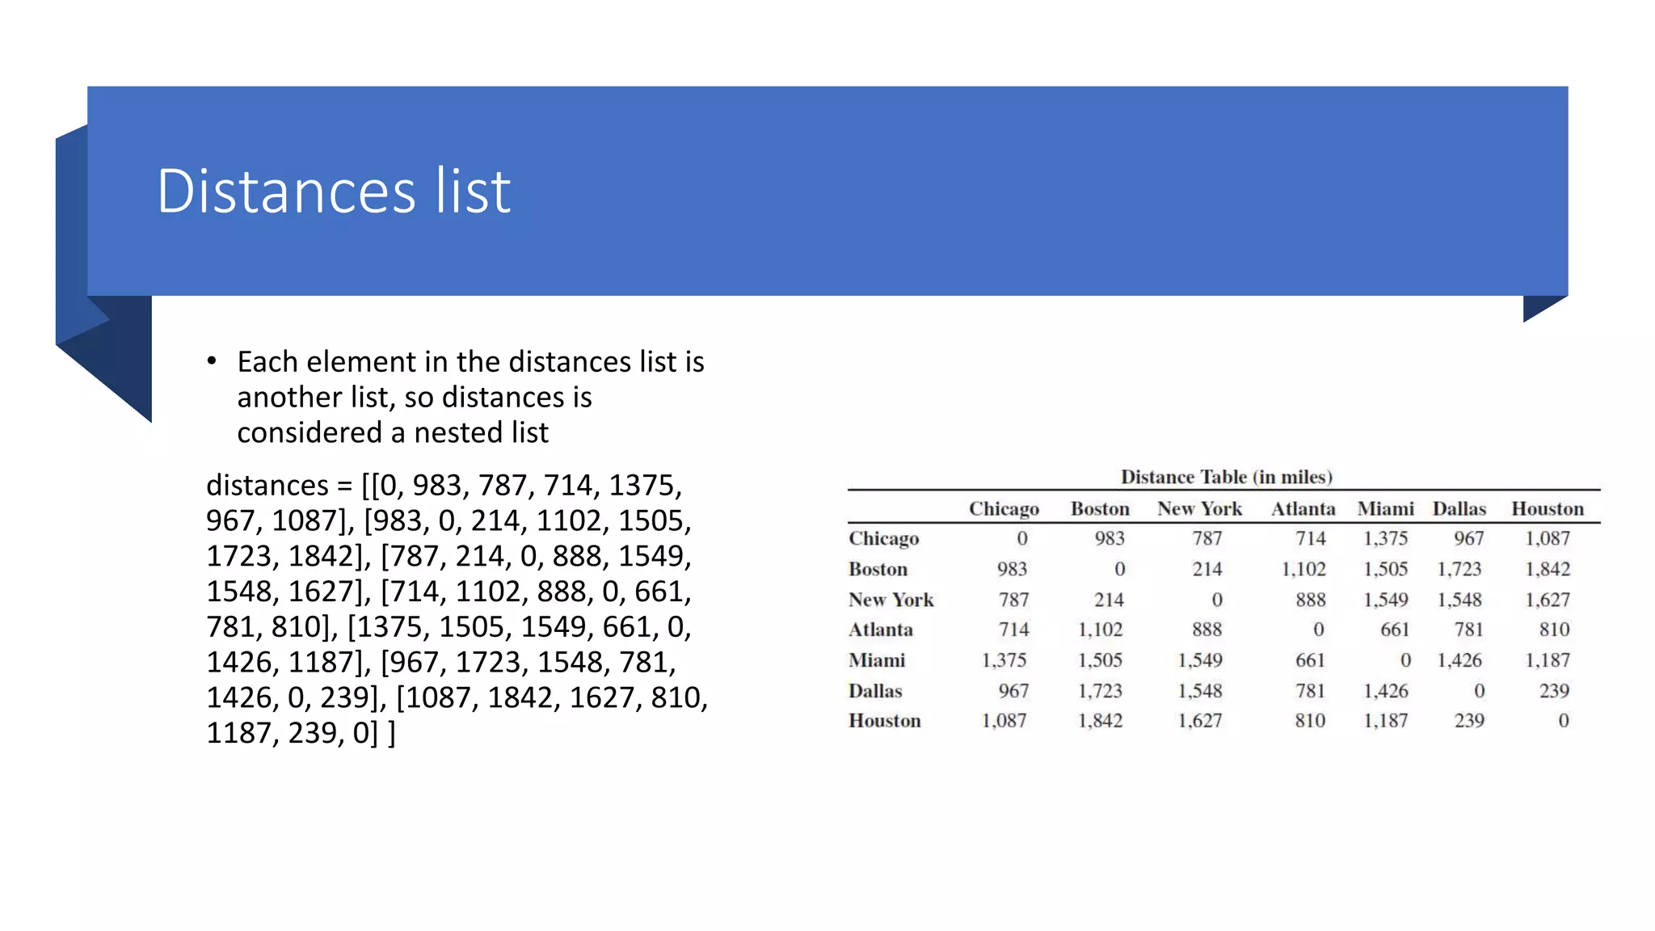Click the 239 value in Houston row

1468,721
